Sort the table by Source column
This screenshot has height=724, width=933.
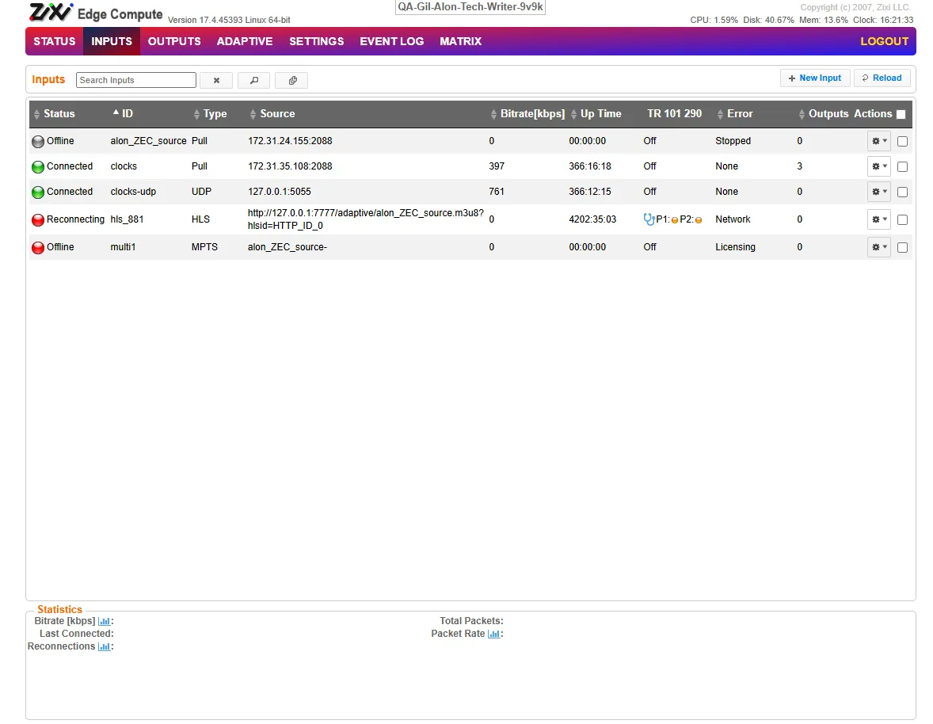tap(272, 113)
